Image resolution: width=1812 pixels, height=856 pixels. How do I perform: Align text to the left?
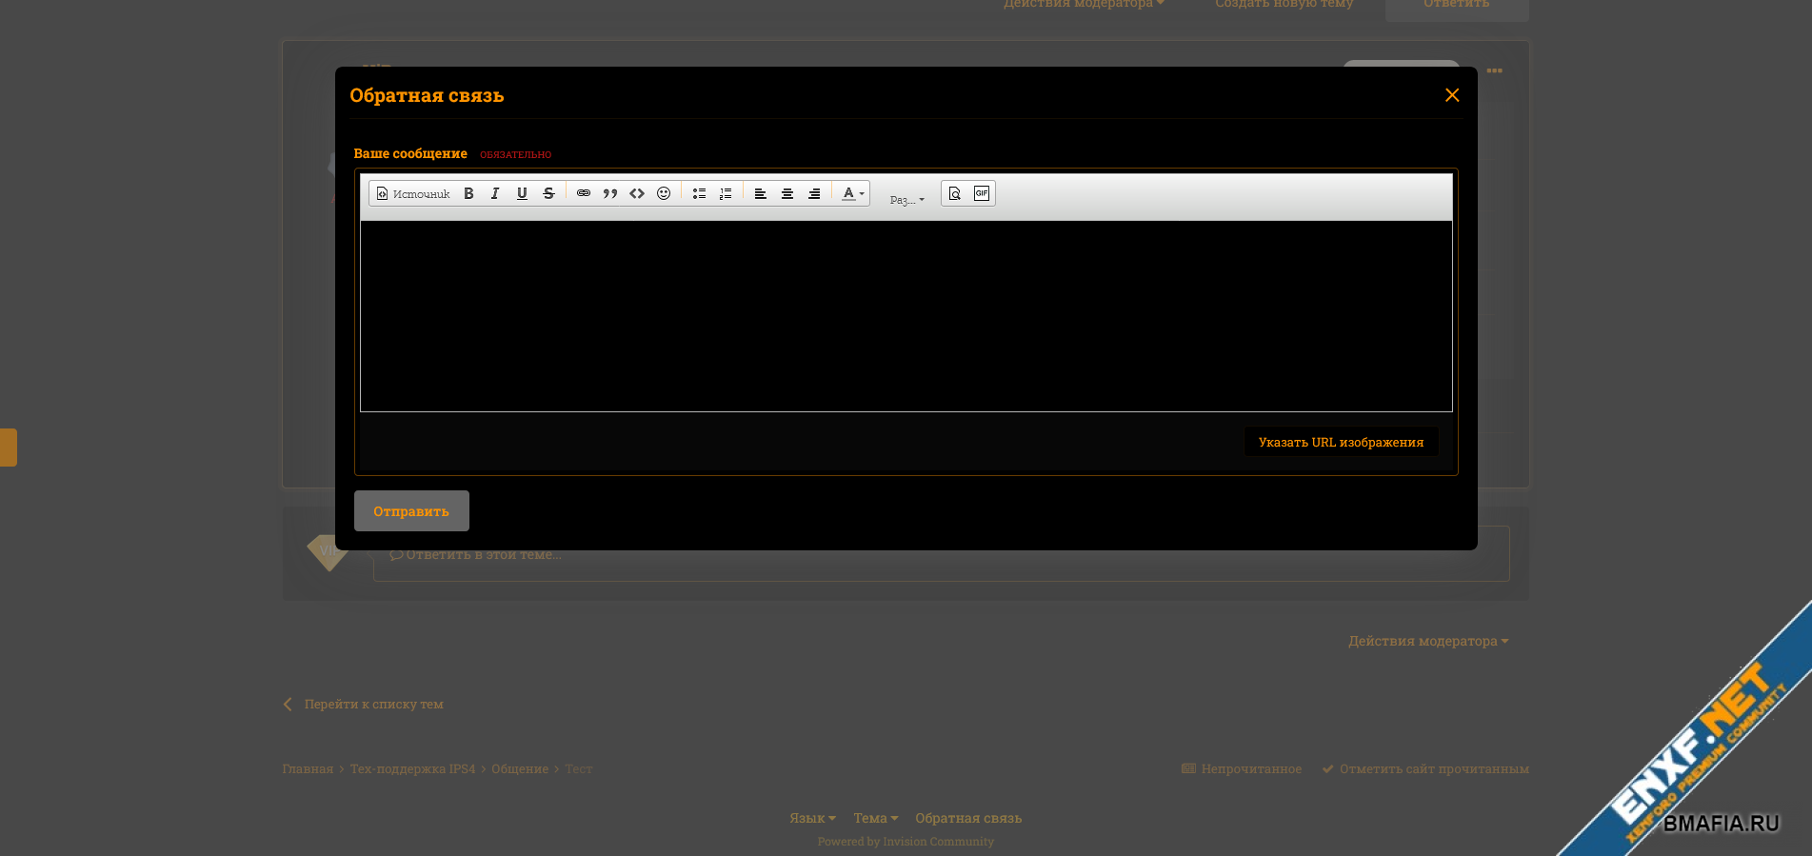pos(761,193)
